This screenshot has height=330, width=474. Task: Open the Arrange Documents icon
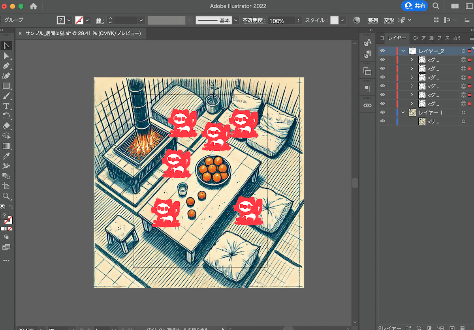pos(454,6)
